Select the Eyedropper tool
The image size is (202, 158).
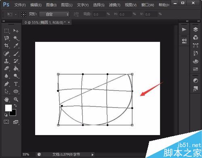(16, 46)
